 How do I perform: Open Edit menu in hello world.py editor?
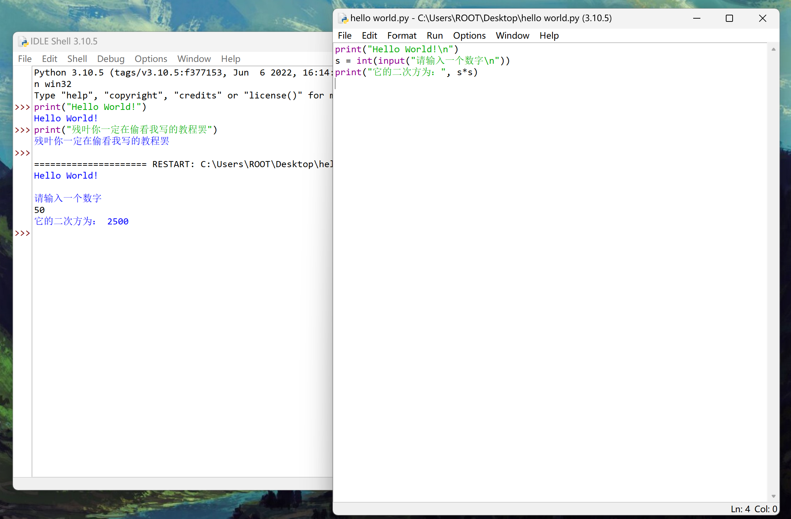tap(369, 35)
